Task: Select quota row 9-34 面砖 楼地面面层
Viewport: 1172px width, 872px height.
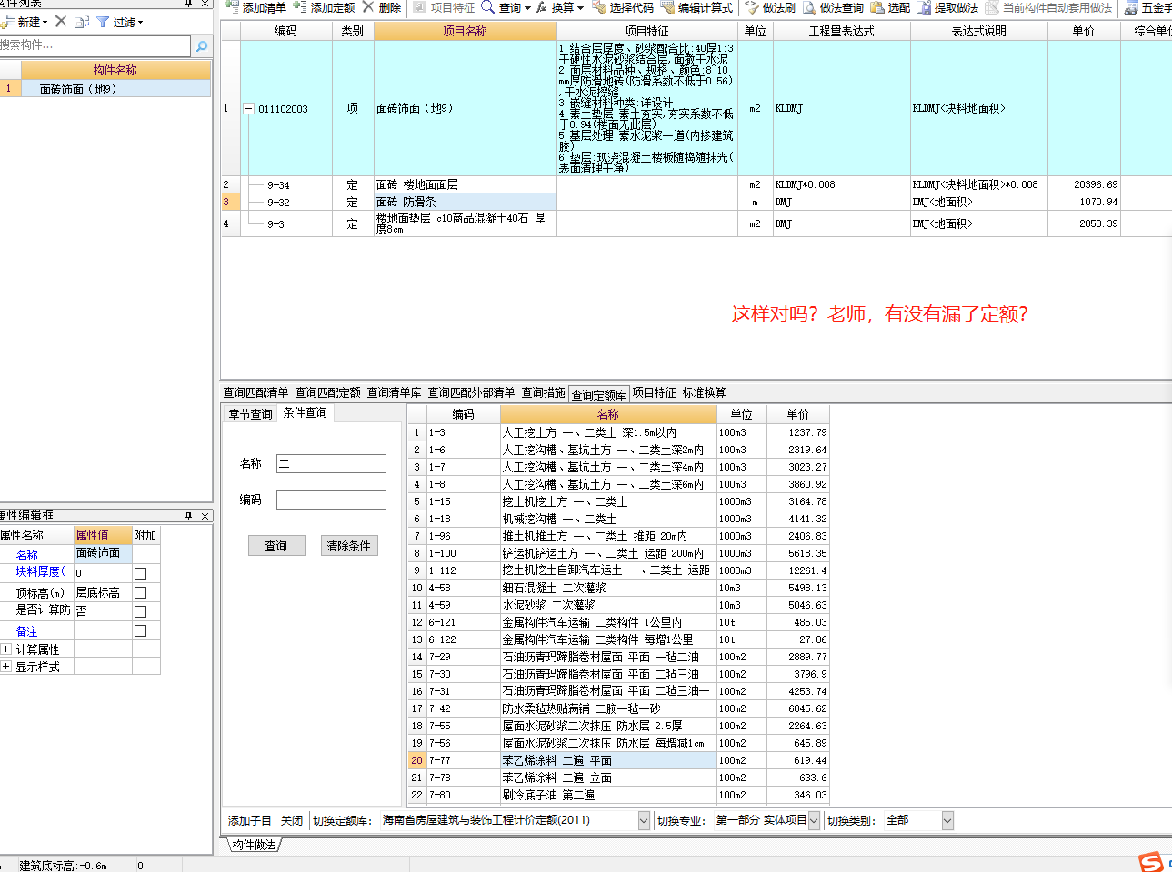Action: [x=696, y=184]
